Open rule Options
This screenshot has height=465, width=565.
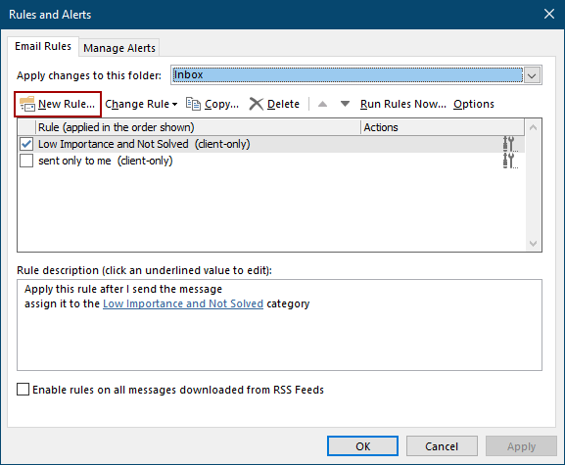[x=474, y=104]
